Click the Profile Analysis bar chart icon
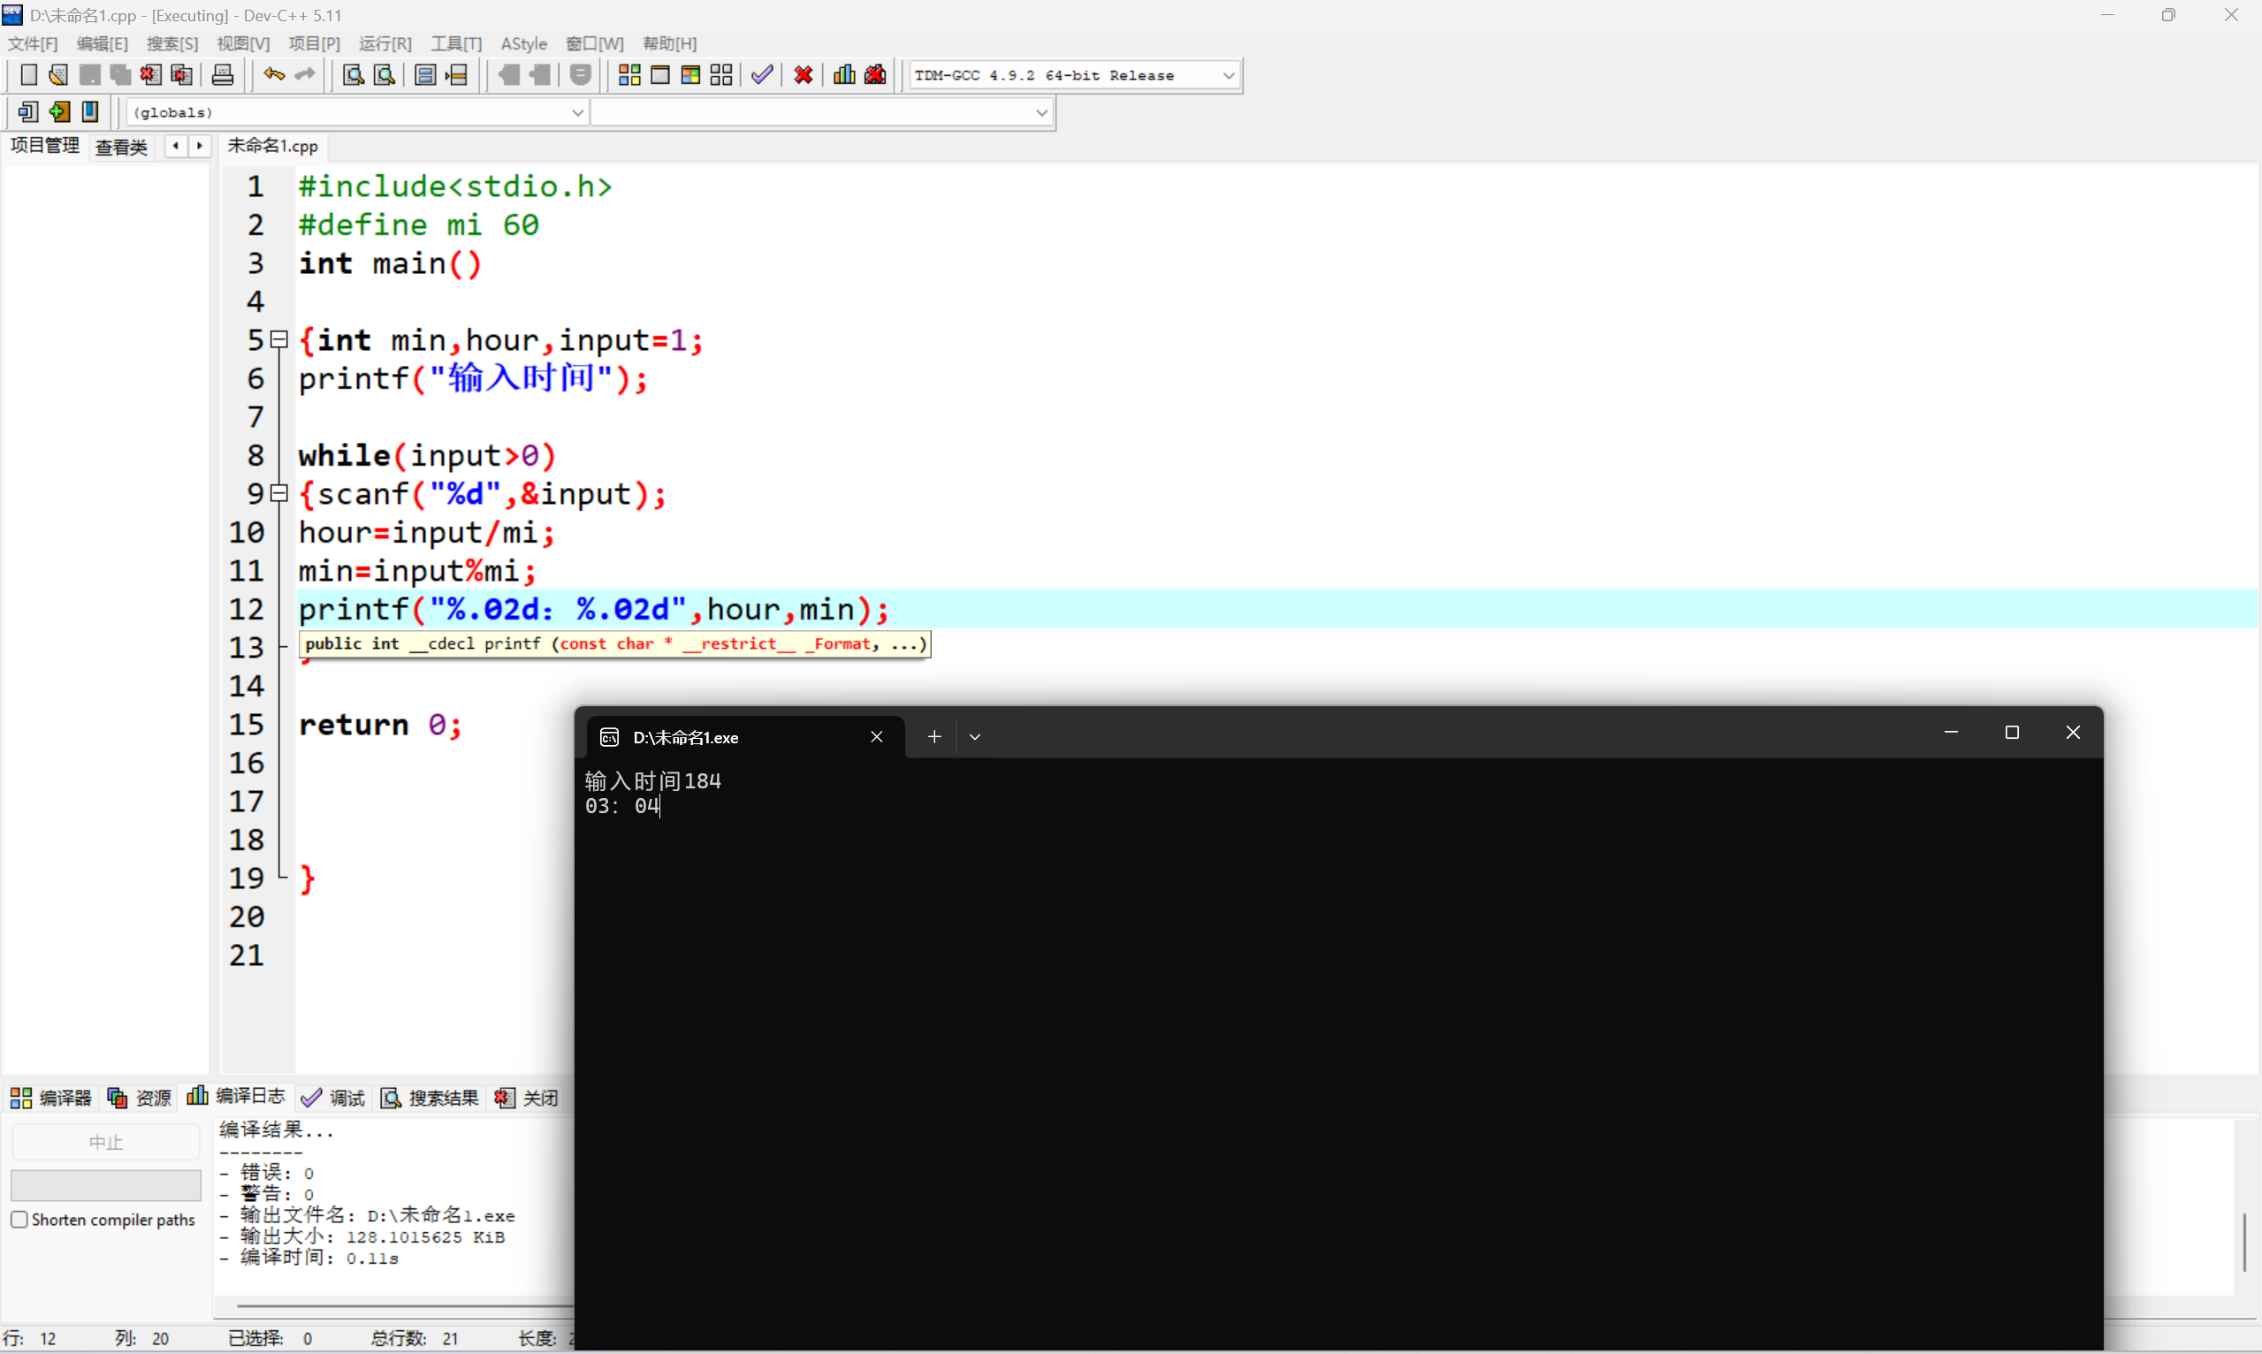 point(844,75)
